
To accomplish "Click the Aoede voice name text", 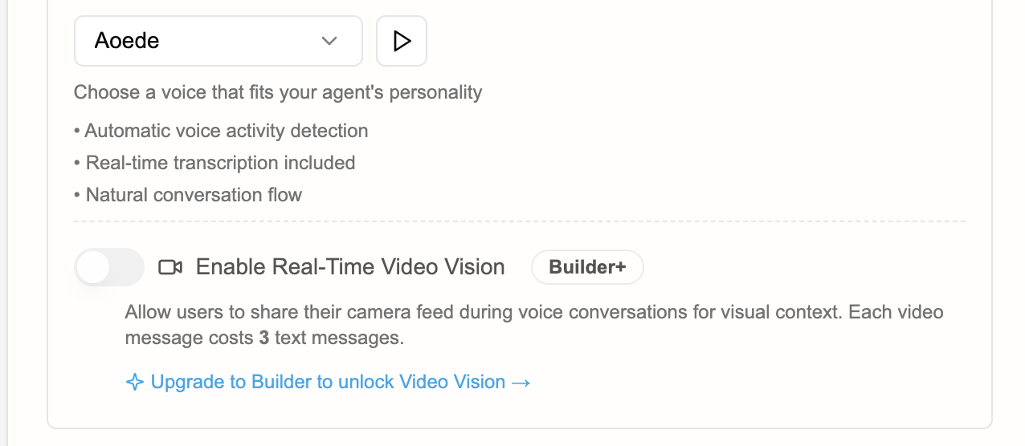I will [x=127, y=41].
